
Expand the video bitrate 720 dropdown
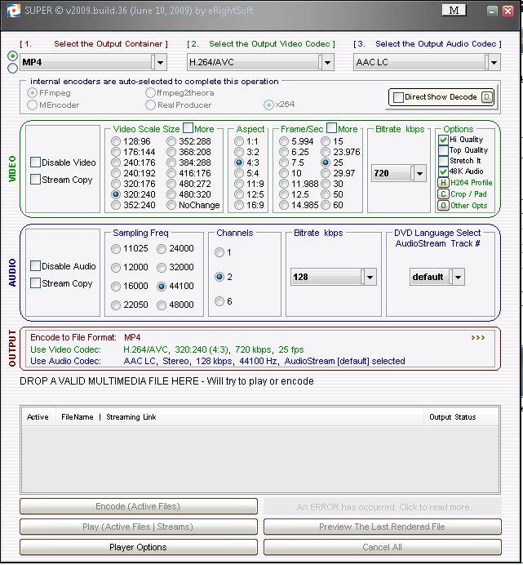[419, 173]
